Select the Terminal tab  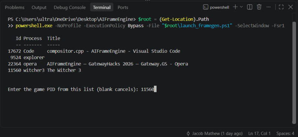point(102,7)
